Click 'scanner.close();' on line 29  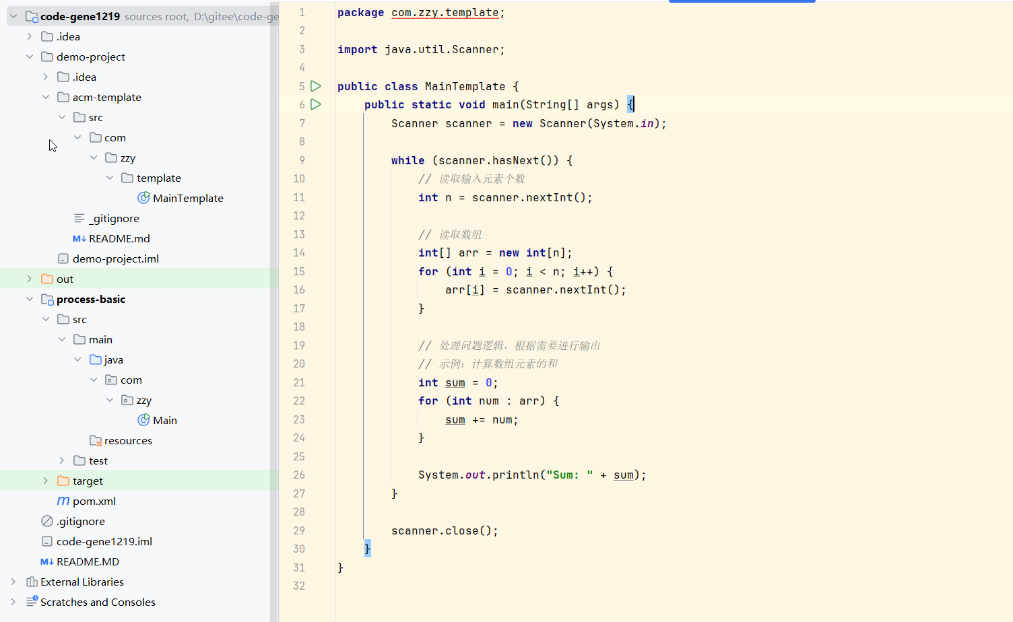click(445, 530)
